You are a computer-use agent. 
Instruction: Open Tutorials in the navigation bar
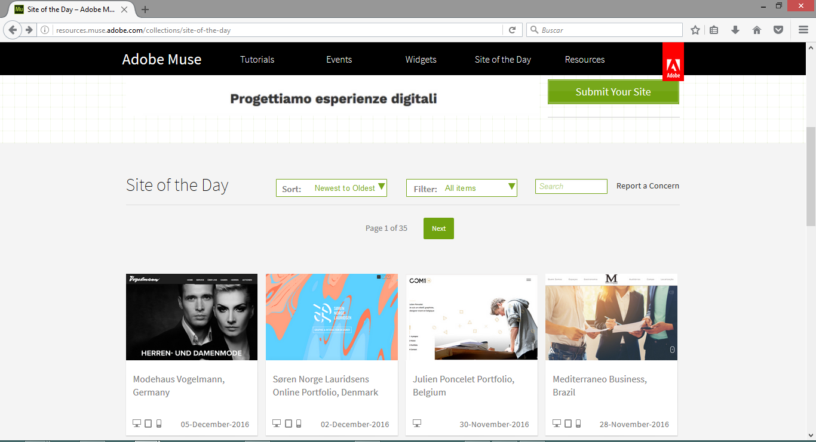click(257, 60)
